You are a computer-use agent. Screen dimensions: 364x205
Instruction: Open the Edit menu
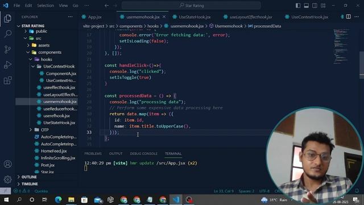[x=28, y=5]
